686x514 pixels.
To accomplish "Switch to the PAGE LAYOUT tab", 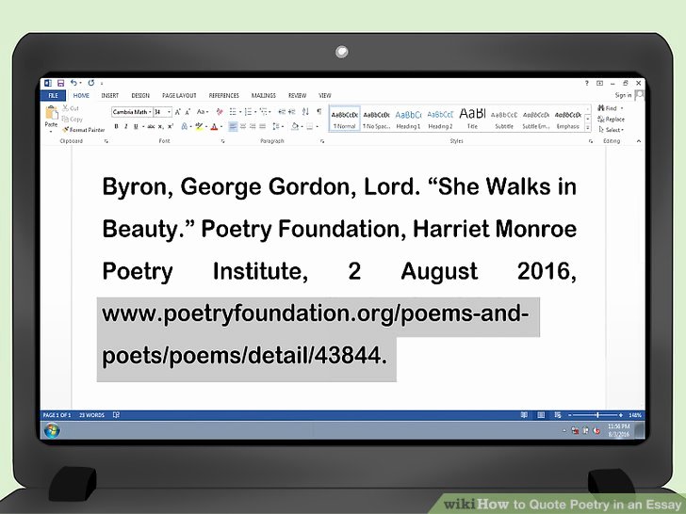I will point(179,95).
